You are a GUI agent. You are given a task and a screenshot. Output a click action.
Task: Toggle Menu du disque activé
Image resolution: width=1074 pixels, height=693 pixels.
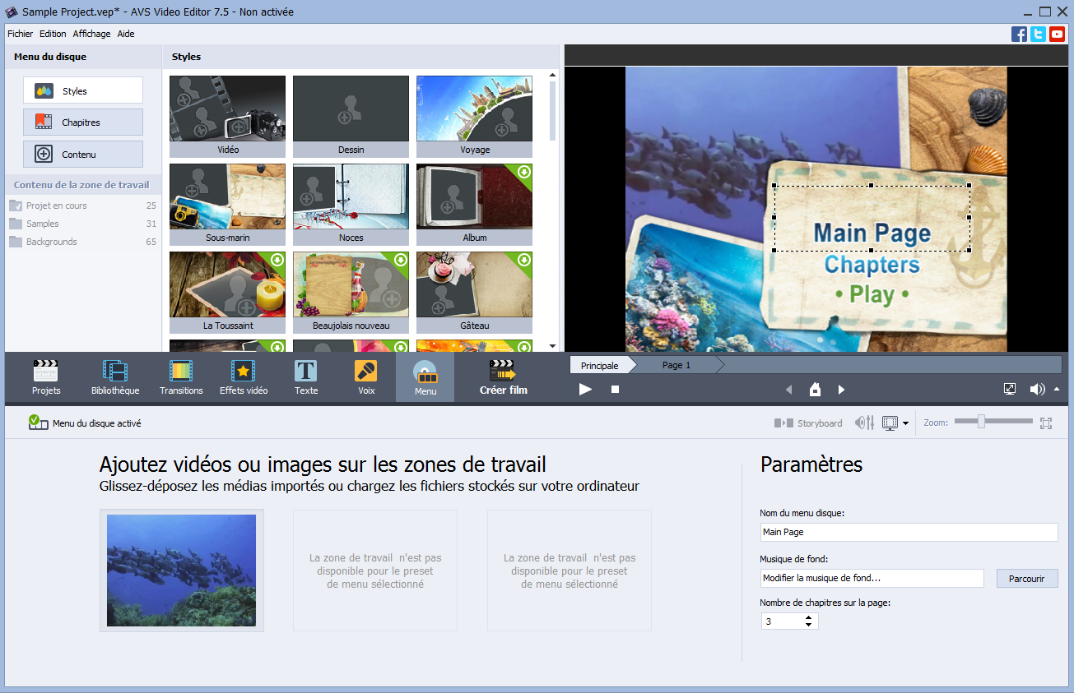pyautogui.click(x=38, y=423)
